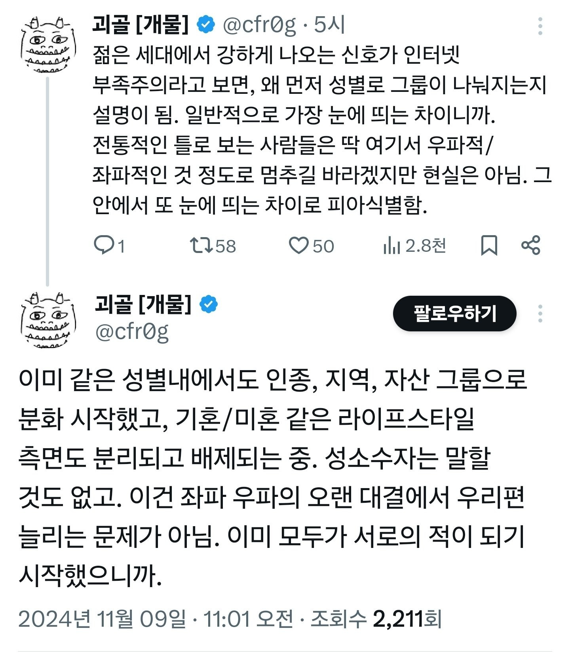Open the 괴골 [개물] name on first tweet
This screenshot has height=656, width=570.
pos(140,25)
